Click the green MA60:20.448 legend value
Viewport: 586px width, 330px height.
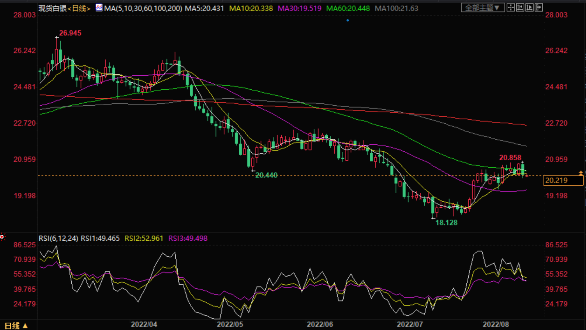pyautogui.click(x=348, y=8)
